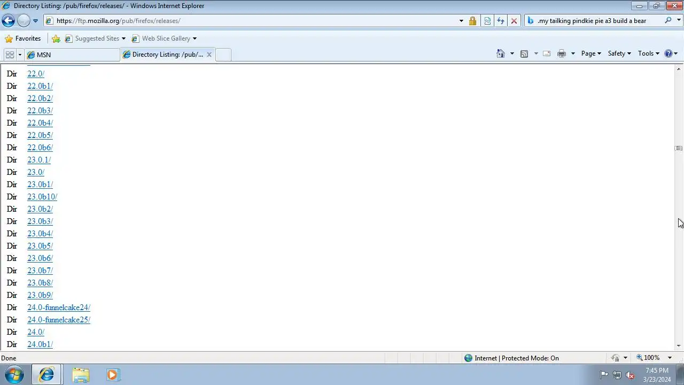Click the Action Center flag icon
This screenshot has height=385, width=684.
(604, 375)
